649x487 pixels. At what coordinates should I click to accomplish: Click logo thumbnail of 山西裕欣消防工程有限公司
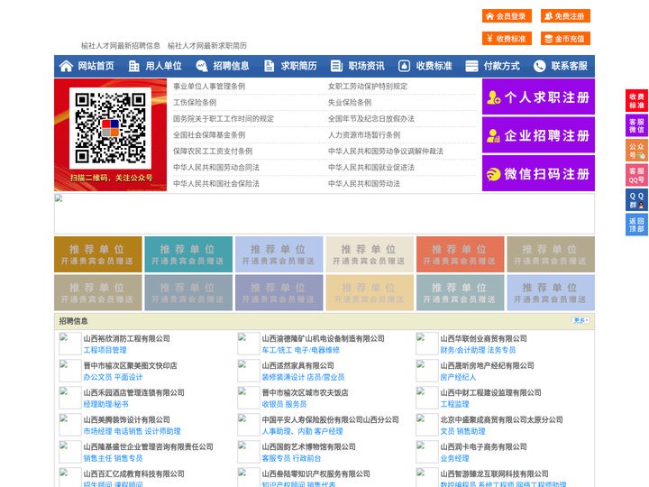(70, 344)
